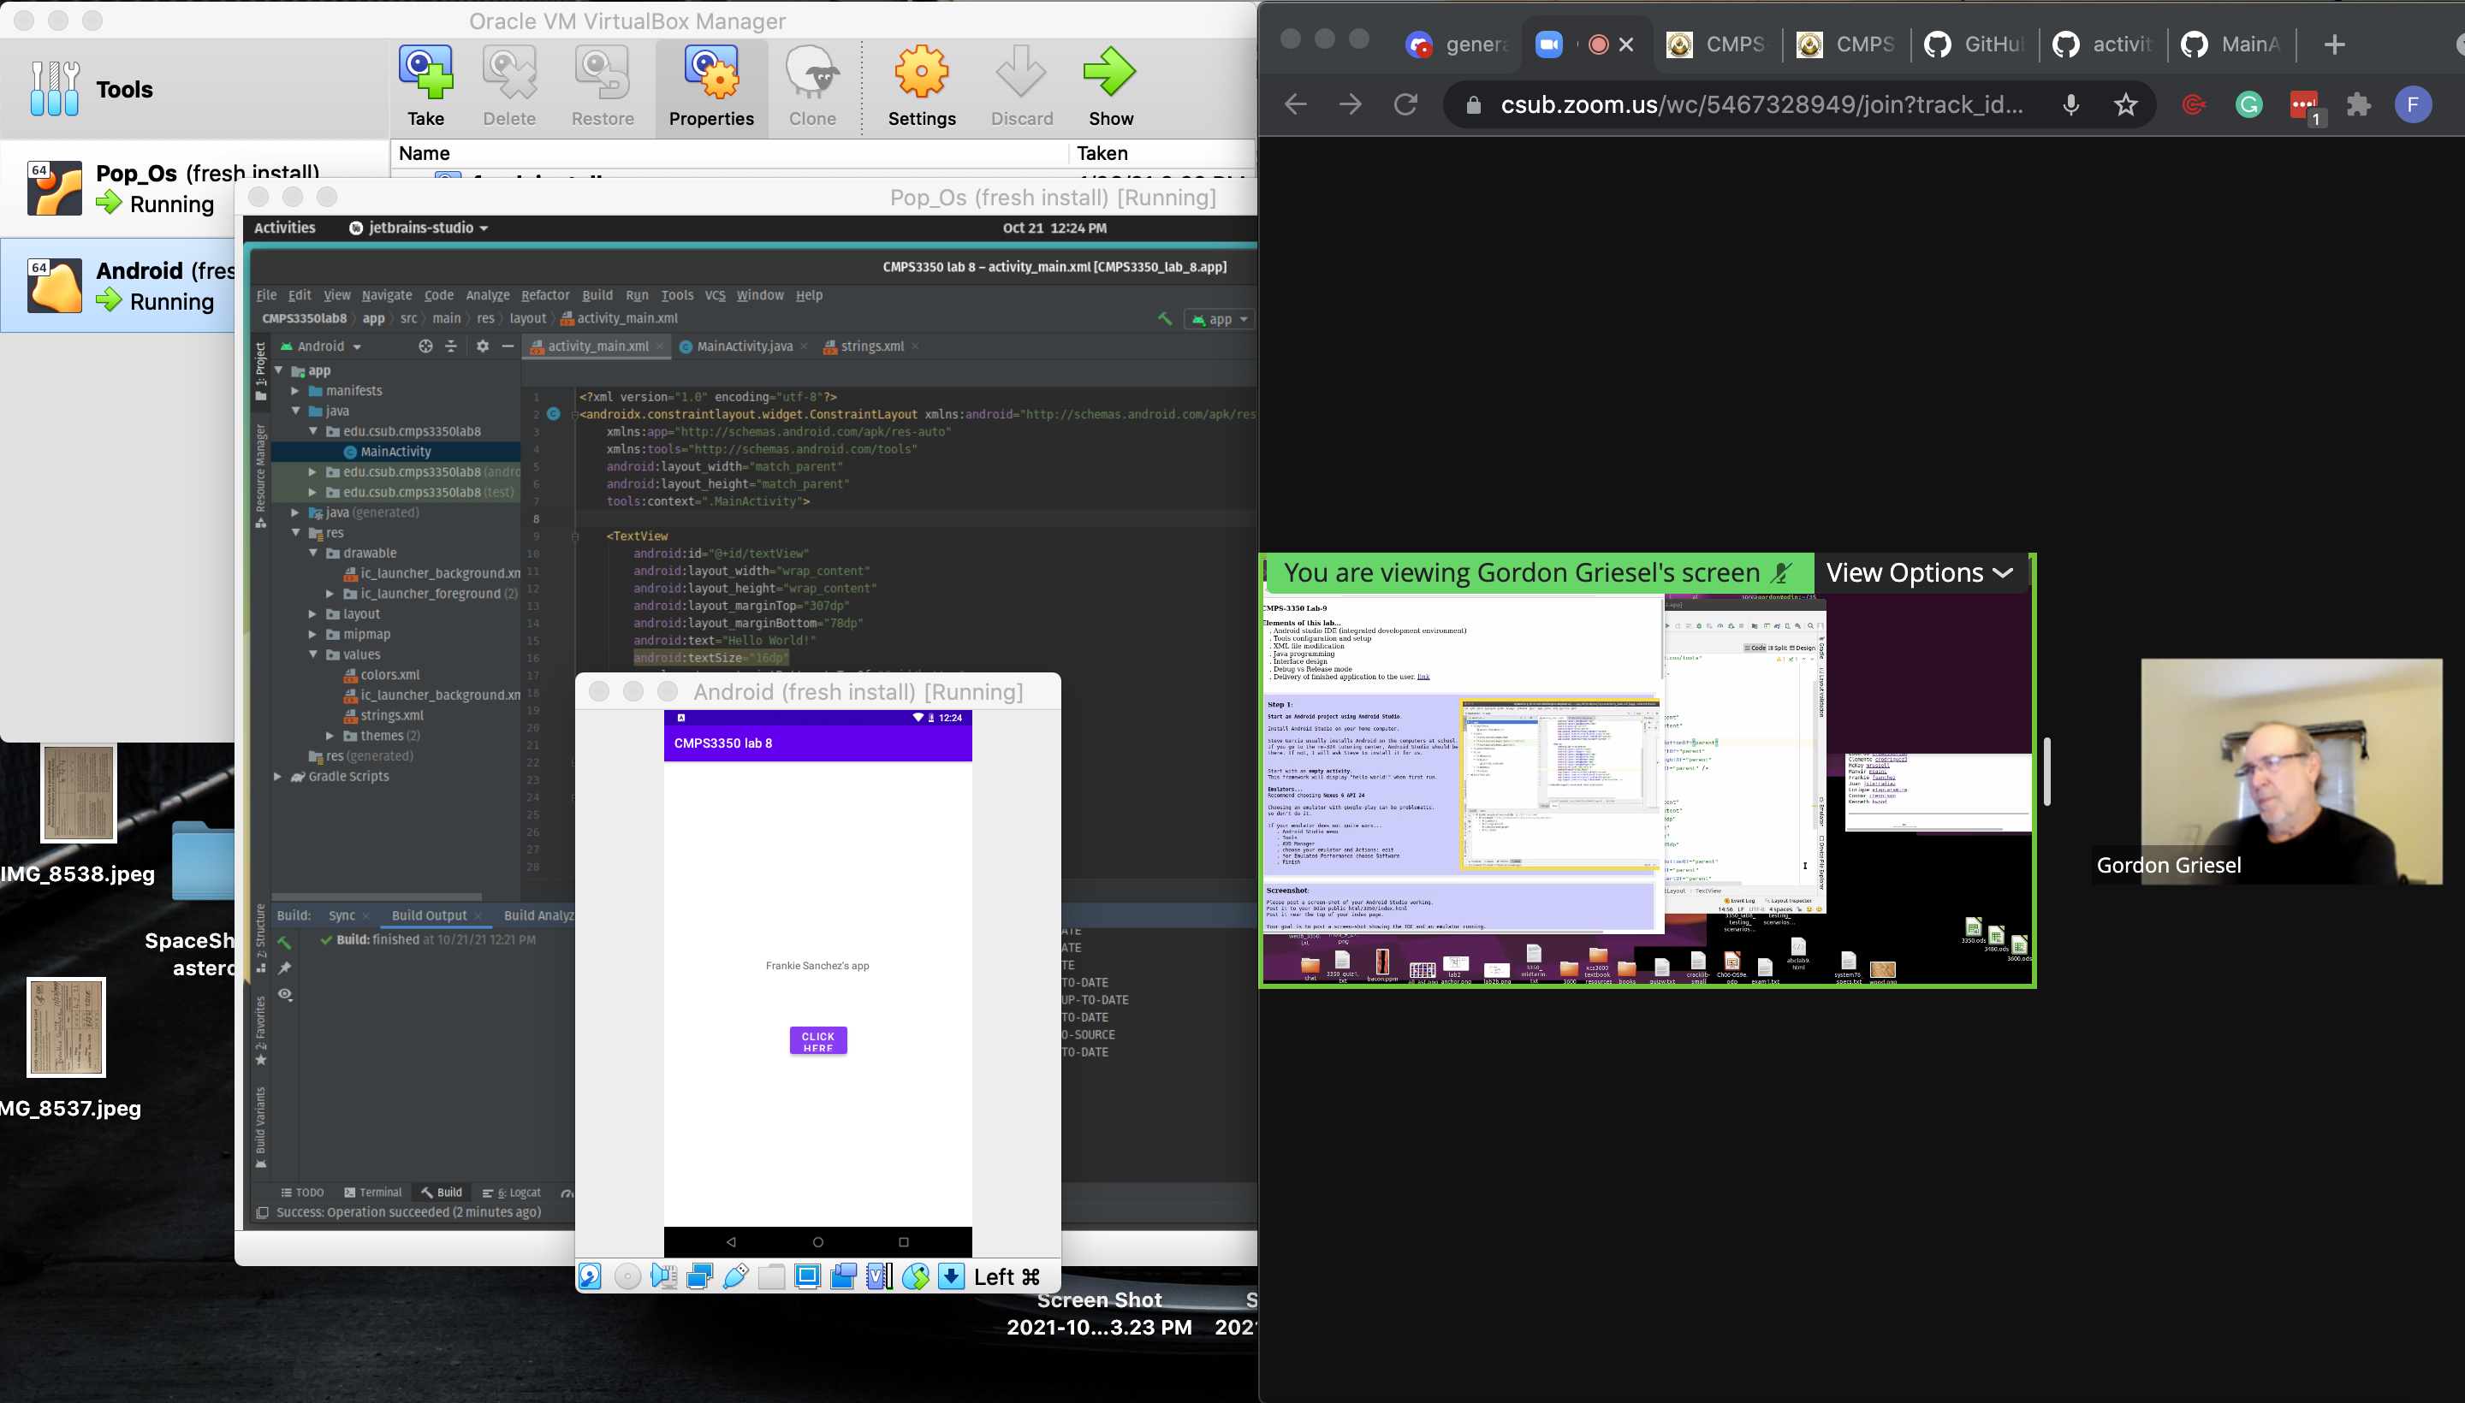Click the CLICK HERE button in emulator
This screenshot has height=1403, width=2465.
[x=817, y=1040]
